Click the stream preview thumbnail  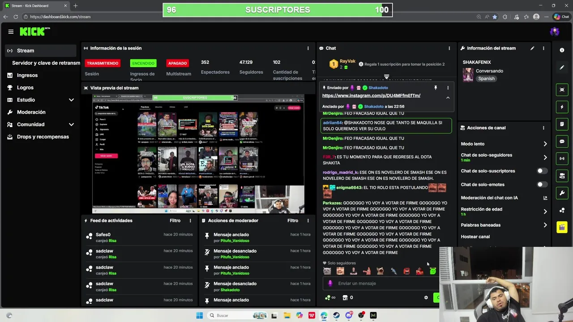coord(198,154)
